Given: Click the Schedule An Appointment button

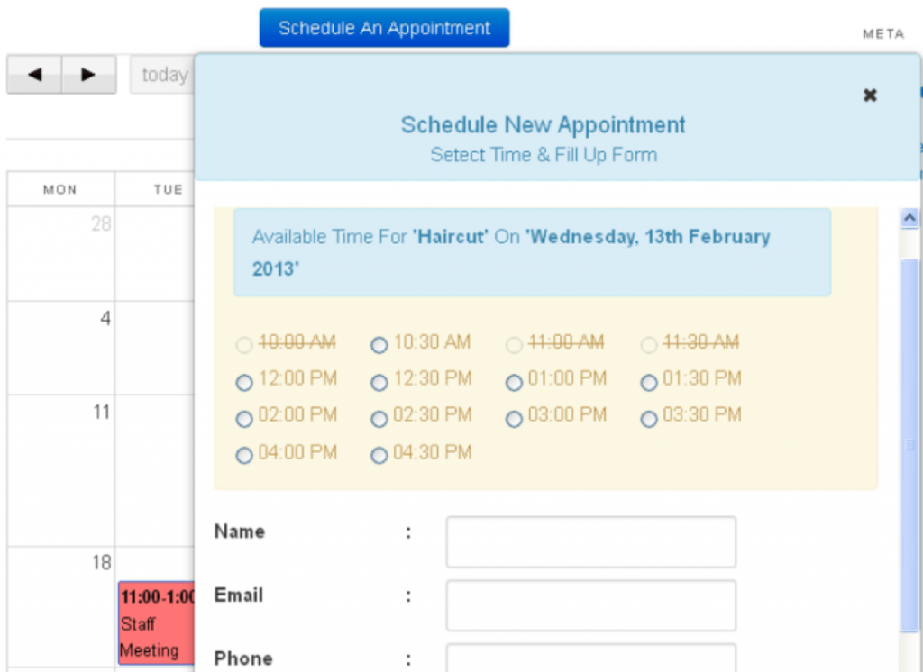Looking at the screenshot, I should [384, 28].
